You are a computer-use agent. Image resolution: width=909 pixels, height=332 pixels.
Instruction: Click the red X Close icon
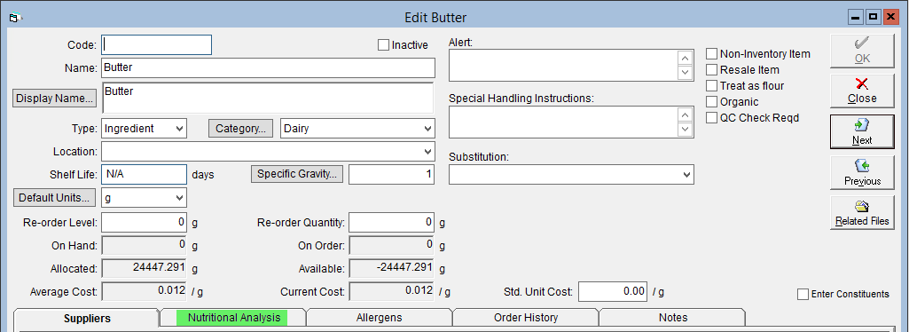(861, 84)
